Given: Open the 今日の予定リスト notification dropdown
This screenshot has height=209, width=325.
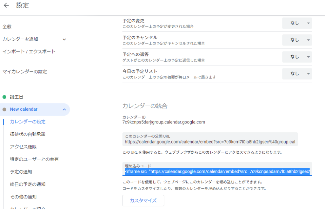Looking at the screenshot, I should point(297,74).
